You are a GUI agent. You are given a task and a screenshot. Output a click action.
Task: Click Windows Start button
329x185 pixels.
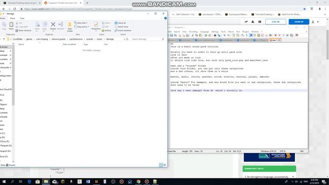click(x=4, y=181)
